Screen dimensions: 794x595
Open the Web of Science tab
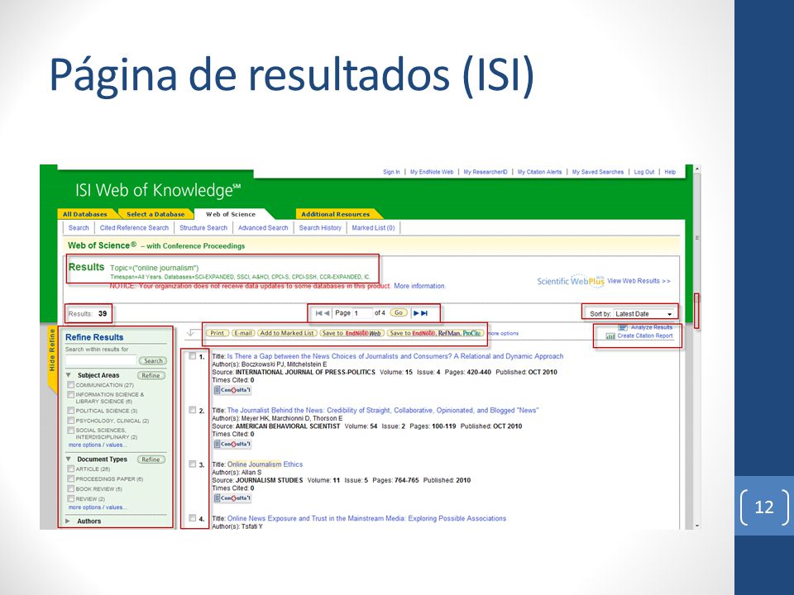pyautogui.click(x=231, y=214)
